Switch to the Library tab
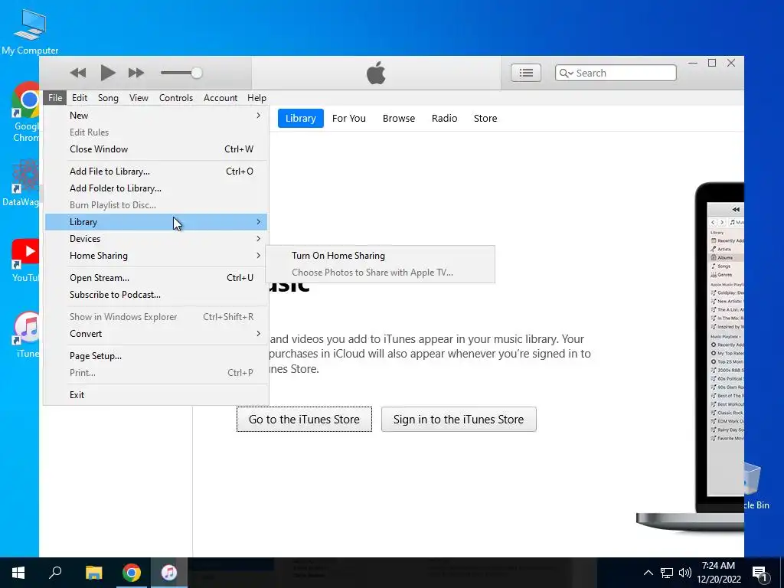The image size is (784, 588). 300,119
